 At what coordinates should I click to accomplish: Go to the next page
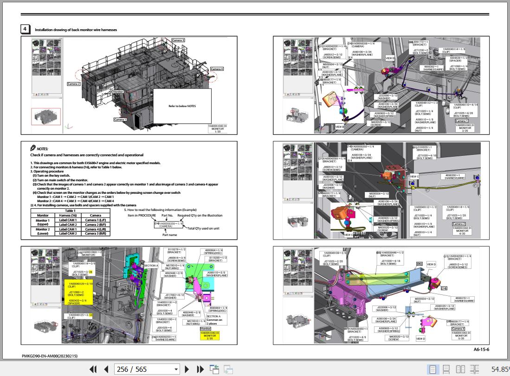[x=187, y=369]
